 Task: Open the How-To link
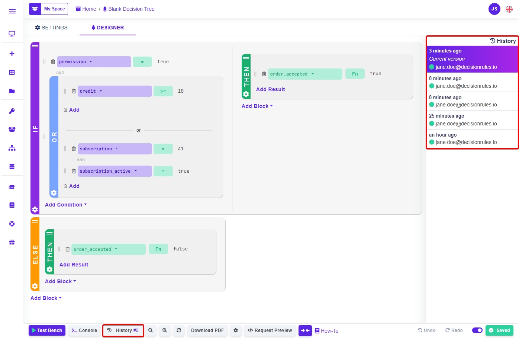[326, 331]
